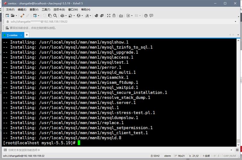
Task: Click the Print icon in toolbar
Action: [62, 15]
